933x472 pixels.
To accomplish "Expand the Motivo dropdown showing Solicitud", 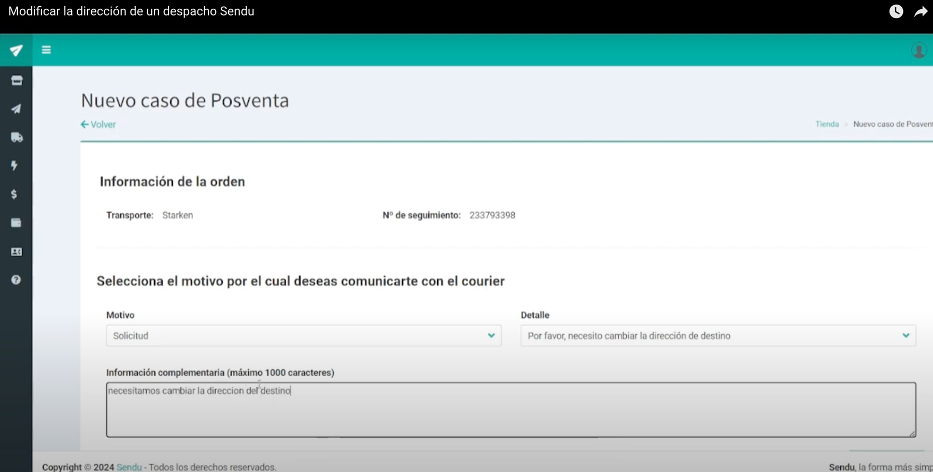I will click(303, 336).
